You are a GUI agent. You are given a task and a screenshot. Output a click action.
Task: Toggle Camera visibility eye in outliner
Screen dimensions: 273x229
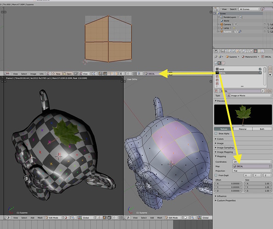click(x=265, y=24)
